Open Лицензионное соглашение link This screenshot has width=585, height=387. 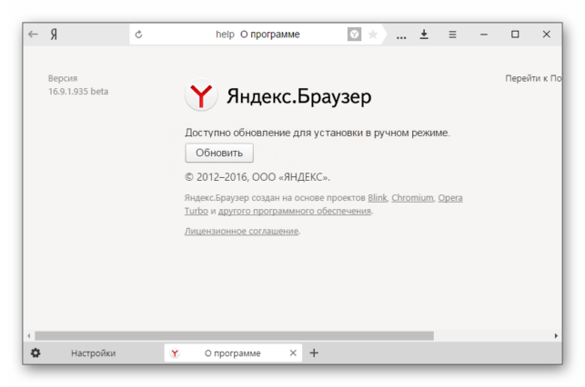[x=242, y=232]
